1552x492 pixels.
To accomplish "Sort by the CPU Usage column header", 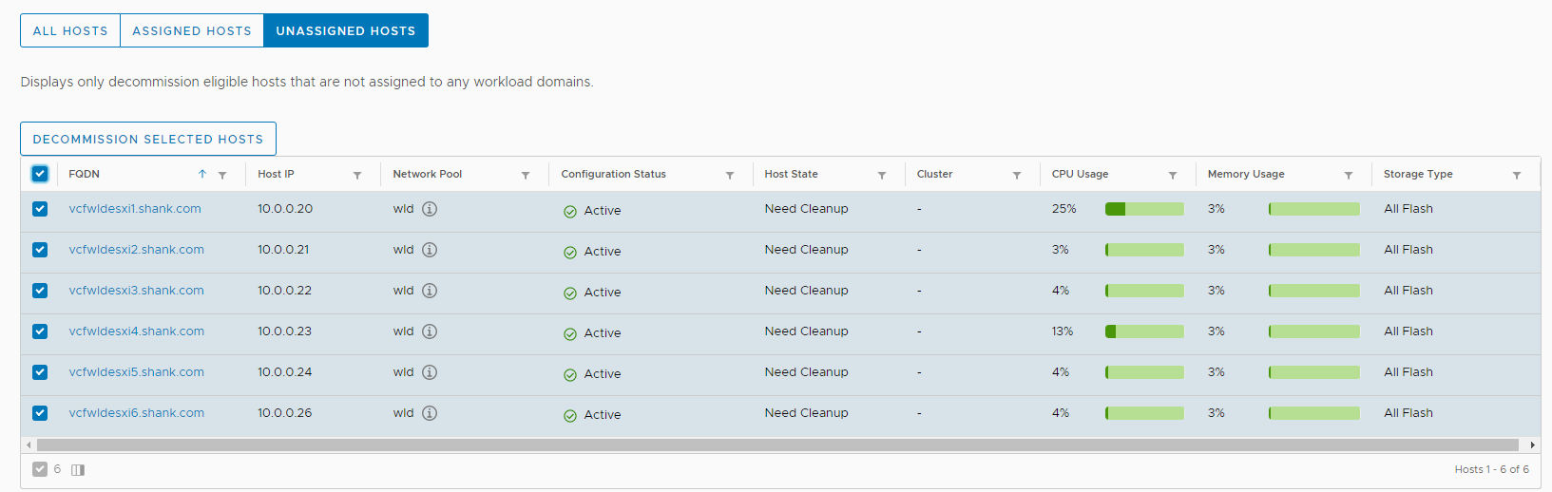I will pyautogui.click(x=1080, y=174).
